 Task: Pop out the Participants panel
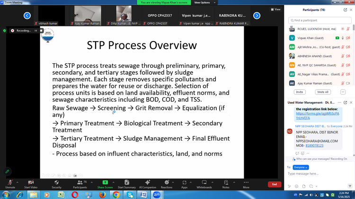coord(345,10)
